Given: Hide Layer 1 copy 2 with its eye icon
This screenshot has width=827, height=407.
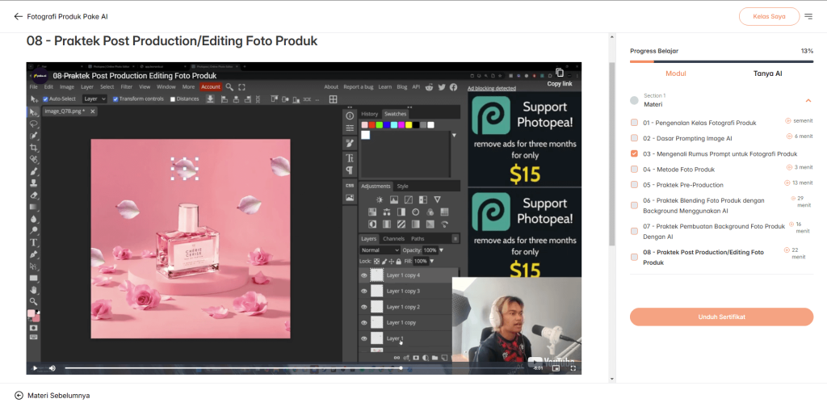Looking at the screenshot, I should tap(364, 307).
